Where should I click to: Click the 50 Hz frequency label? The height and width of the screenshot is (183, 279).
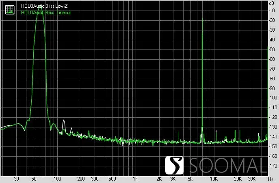[34, 179]
